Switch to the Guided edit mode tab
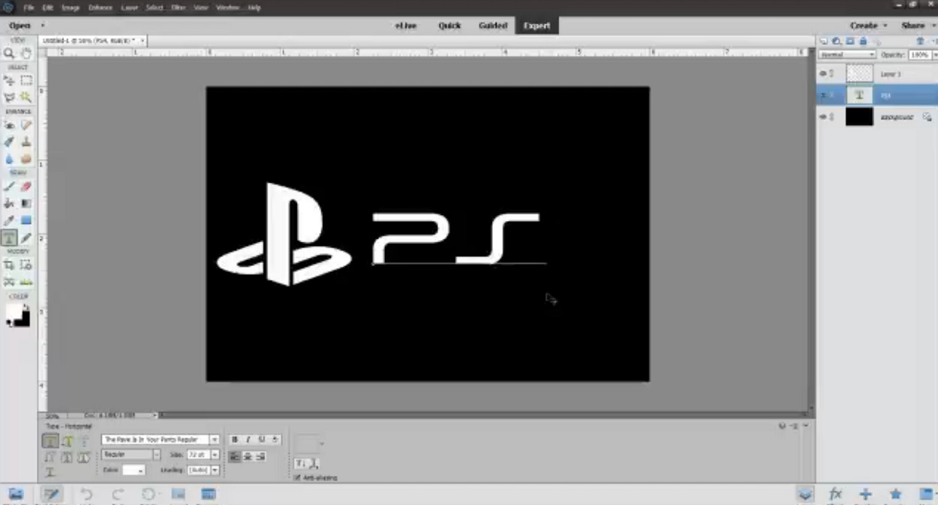Viewport: 938px width, 505px height. click(x=493, y=25)
